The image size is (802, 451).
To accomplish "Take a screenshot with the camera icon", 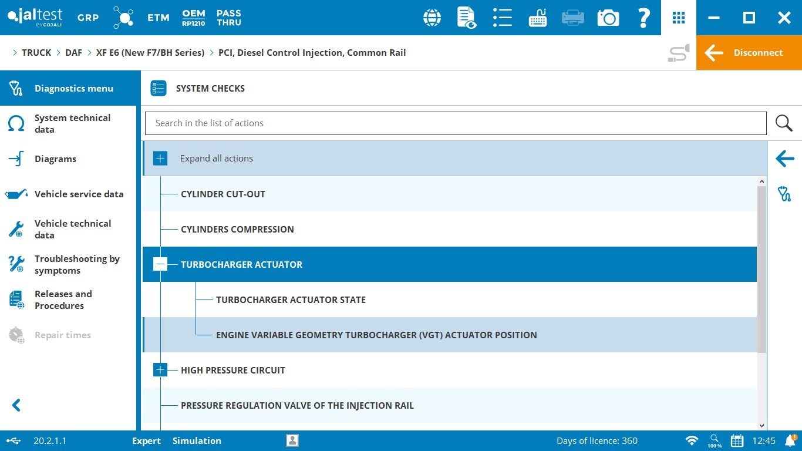I will [x=608, y=18].
